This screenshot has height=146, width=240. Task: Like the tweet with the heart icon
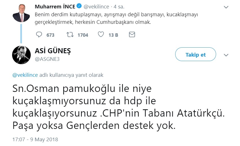click(x=101, y=35)
